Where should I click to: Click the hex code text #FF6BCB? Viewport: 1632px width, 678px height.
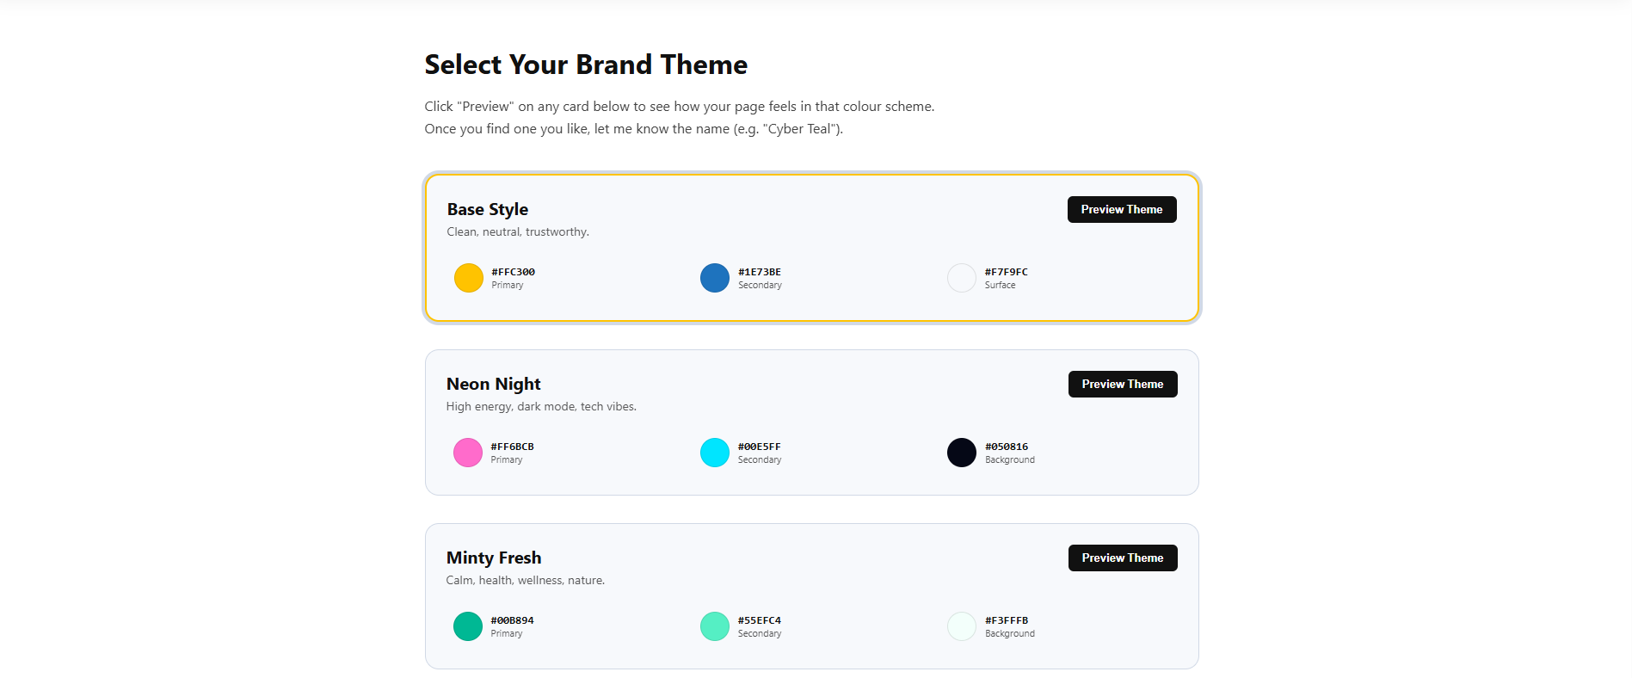[513, 447]
